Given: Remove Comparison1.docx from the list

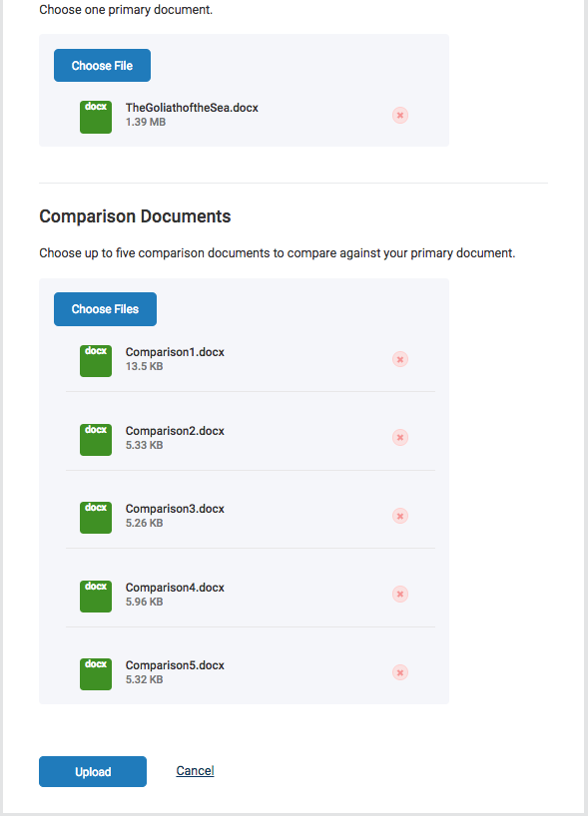Looking at the screenshot, I should pyautogui.click(x=400, y=359).
